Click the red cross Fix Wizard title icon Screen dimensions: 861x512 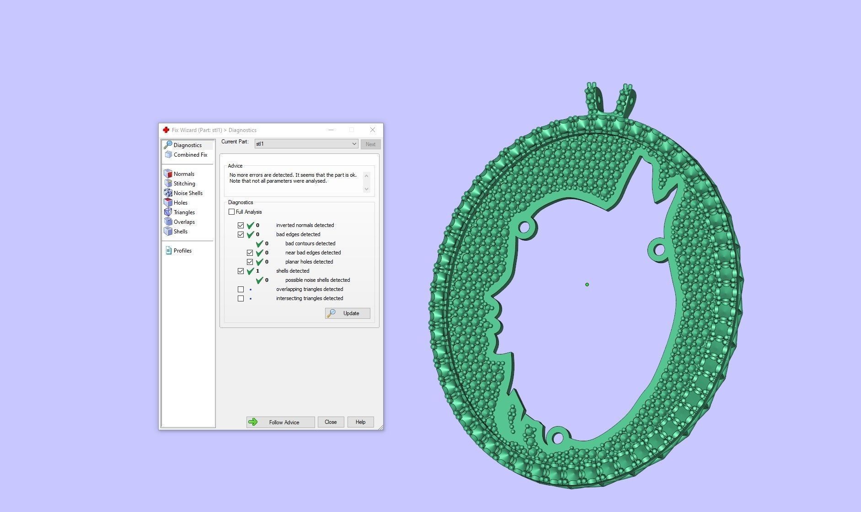click(x=166, y=130)
